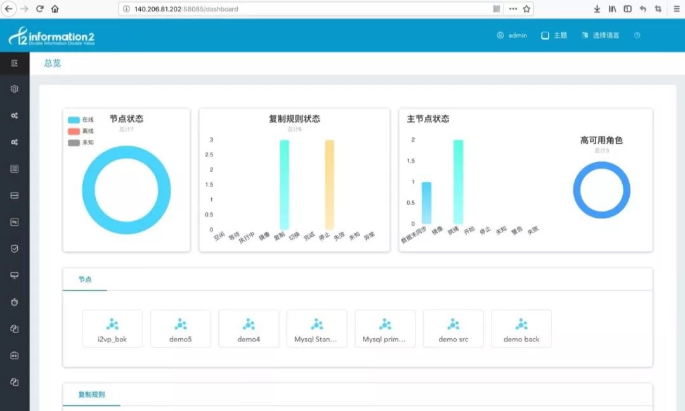Click the browser address bar
685x411 pixels.
coord(304,9)
